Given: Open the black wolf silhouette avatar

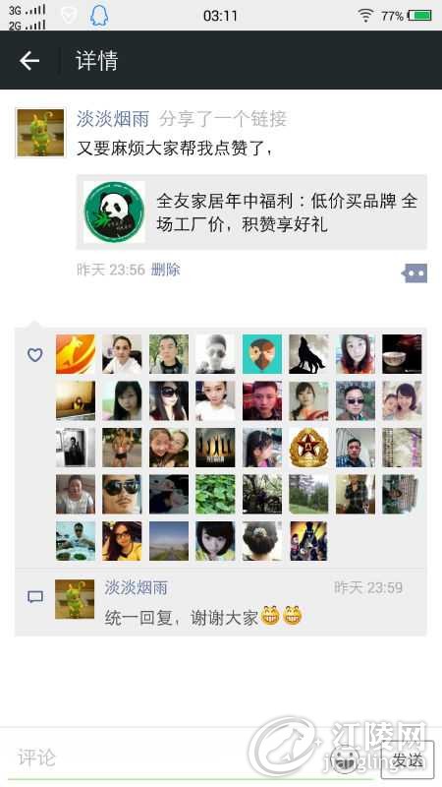Looking at the screenshot, I should [308, 354].
